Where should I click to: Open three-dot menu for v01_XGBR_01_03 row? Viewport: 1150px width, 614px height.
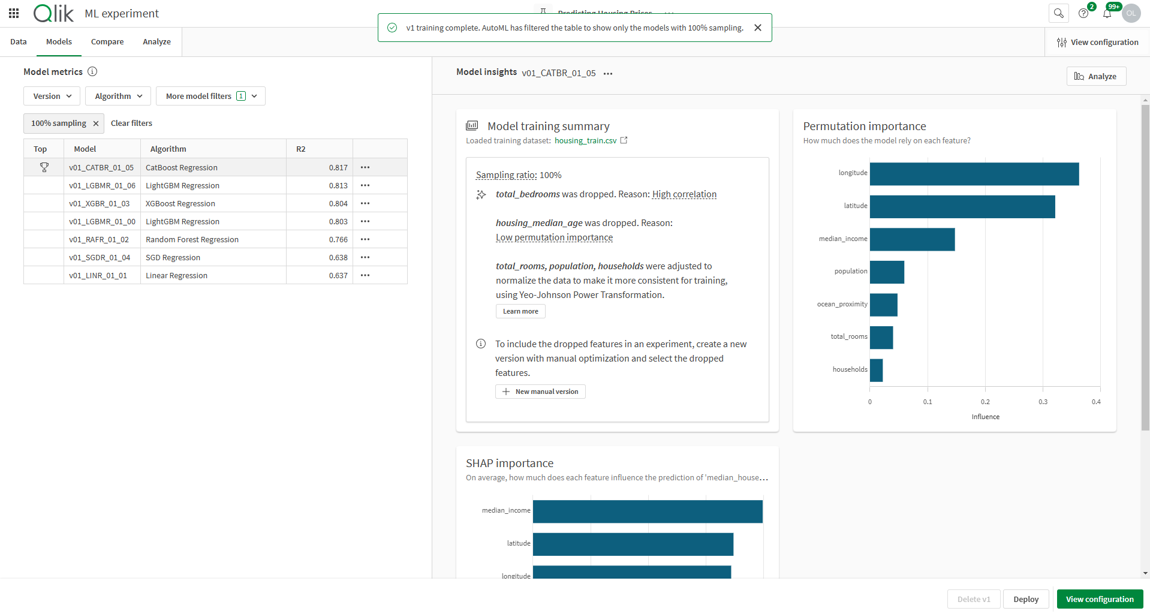pos(365,203)
